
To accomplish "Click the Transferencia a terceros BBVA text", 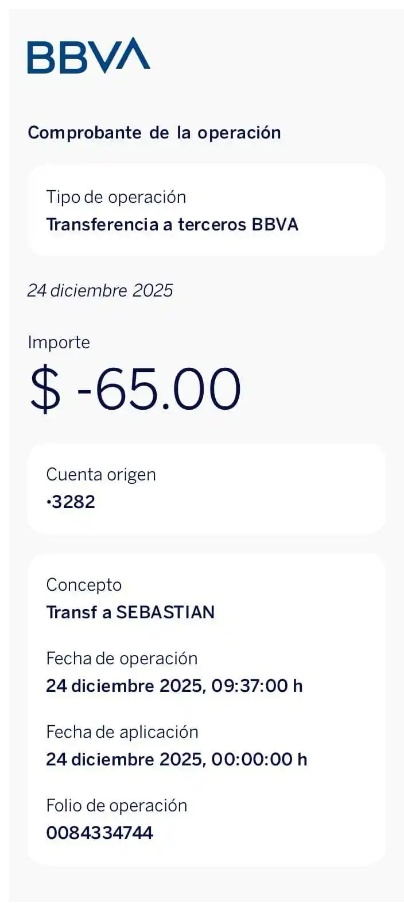I will click(x=172, y=225).
